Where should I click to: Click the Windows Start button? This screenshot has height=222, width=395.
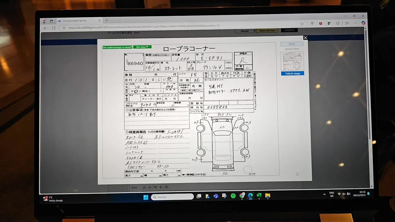pos(145,197)
